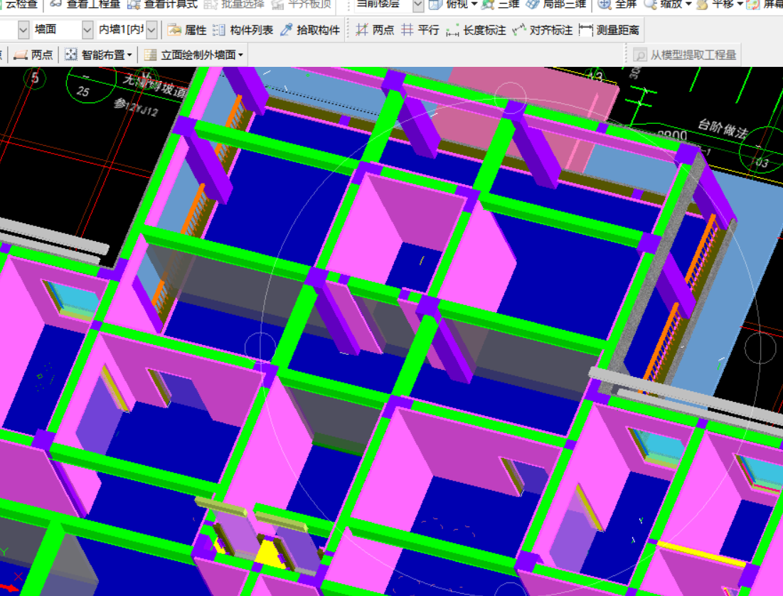The height and width of the screenshot is (596, 783).
Task: Select 两点 axis tool beside 平行
Action: pyautogui.click(x=375, y=30)
